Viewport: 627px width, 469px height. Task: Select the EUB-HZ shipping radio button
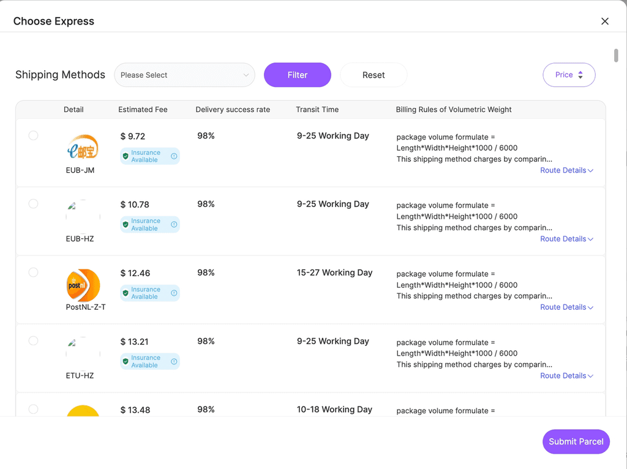click(x=33, y=204)
